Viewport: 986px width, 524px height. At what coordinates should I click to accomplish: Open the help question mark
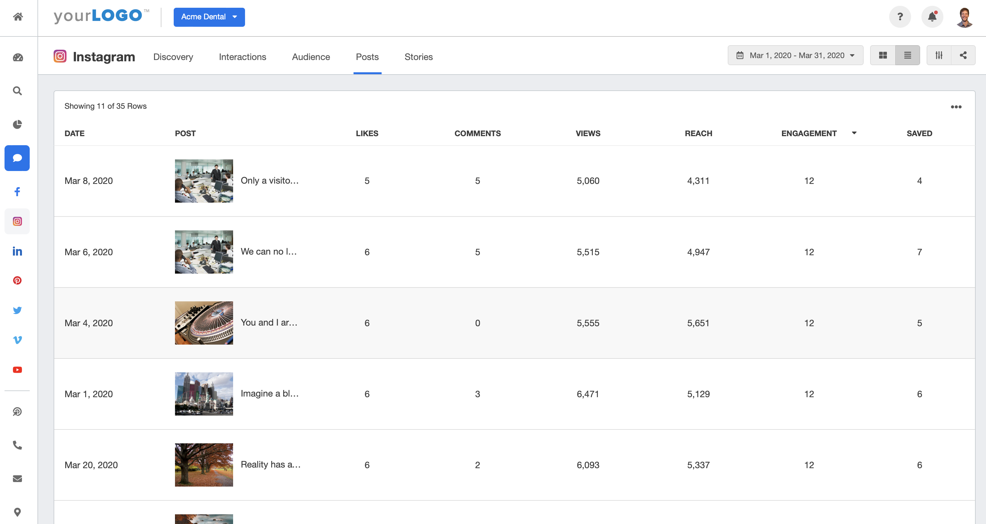click(x=900, y=17)
